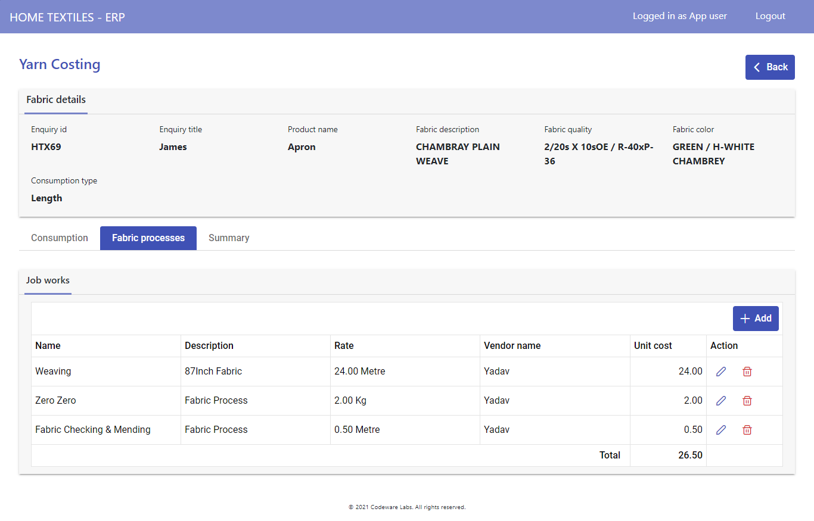This screenshot has height=521, width=814.
Task: Click the CHAMBRAY PLAIN WEAVE description
Action: pyautogui.click(x=458, y=154)
